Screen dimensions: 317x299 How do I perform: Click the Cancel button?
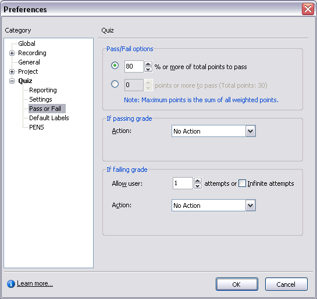pyautogui.click(x=286, y=284)
